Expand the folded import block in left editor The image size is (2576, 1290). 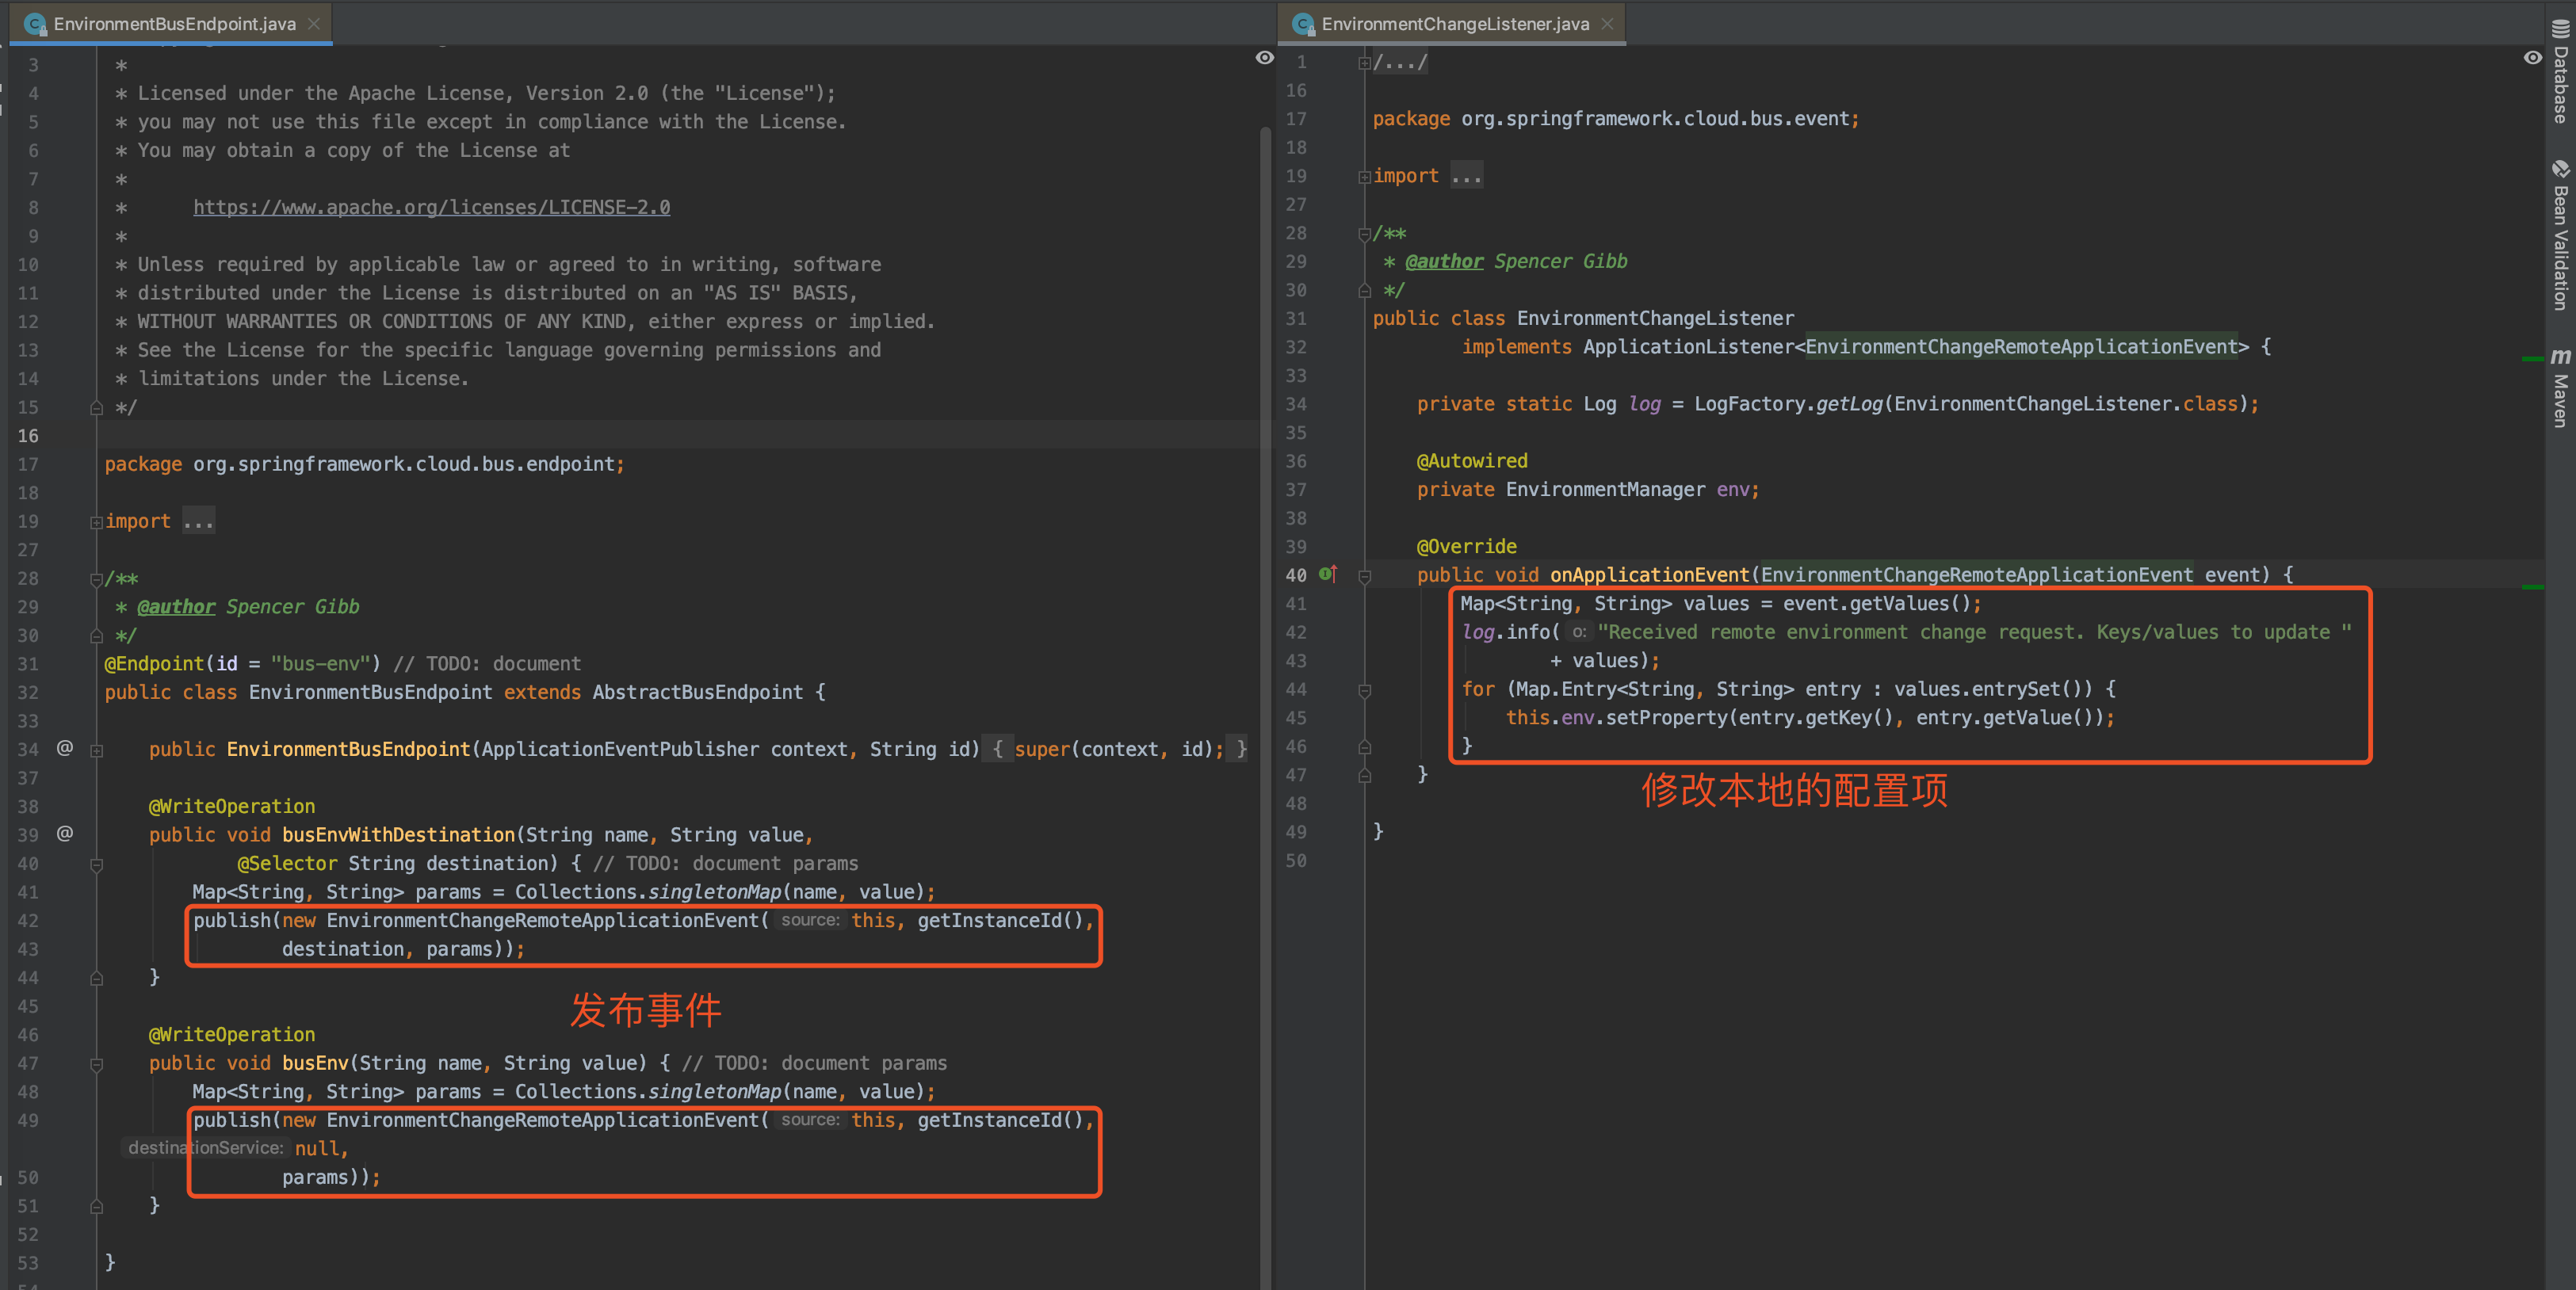pos(97,522)
